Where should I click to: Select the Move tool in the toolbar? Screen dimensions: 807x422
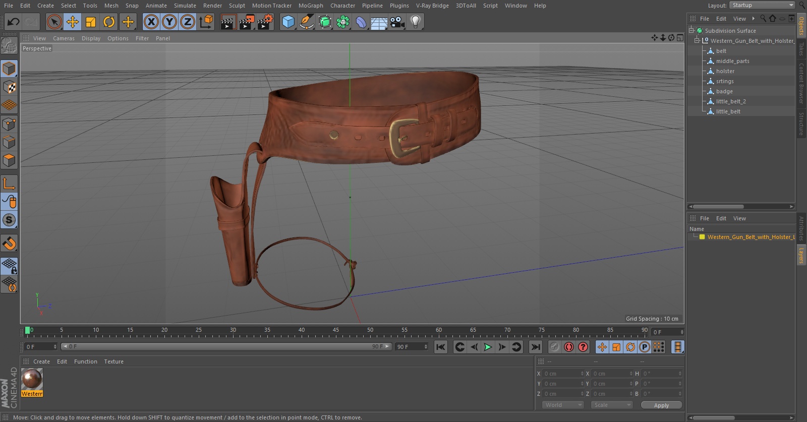point(73,22)
